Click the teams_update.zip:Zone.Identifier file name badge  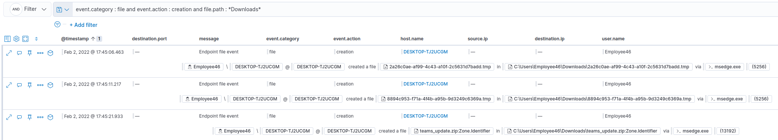tap(452, 131)
